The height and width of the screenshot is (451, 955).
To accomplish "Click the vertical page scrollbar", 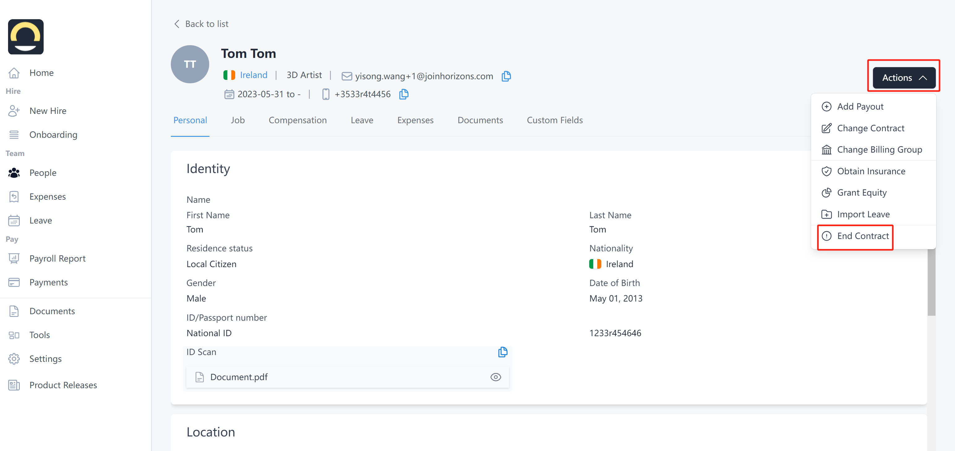I will pos(931,282).
